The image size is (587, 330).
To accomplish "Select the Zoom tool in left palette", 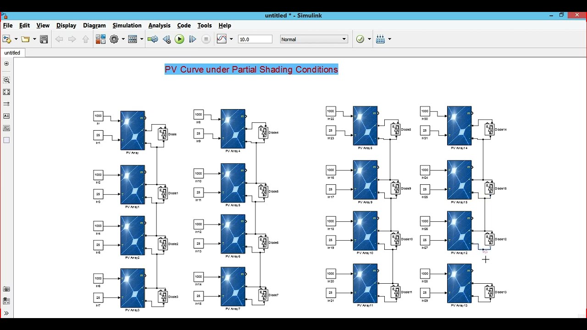I will tap(6, 80).
